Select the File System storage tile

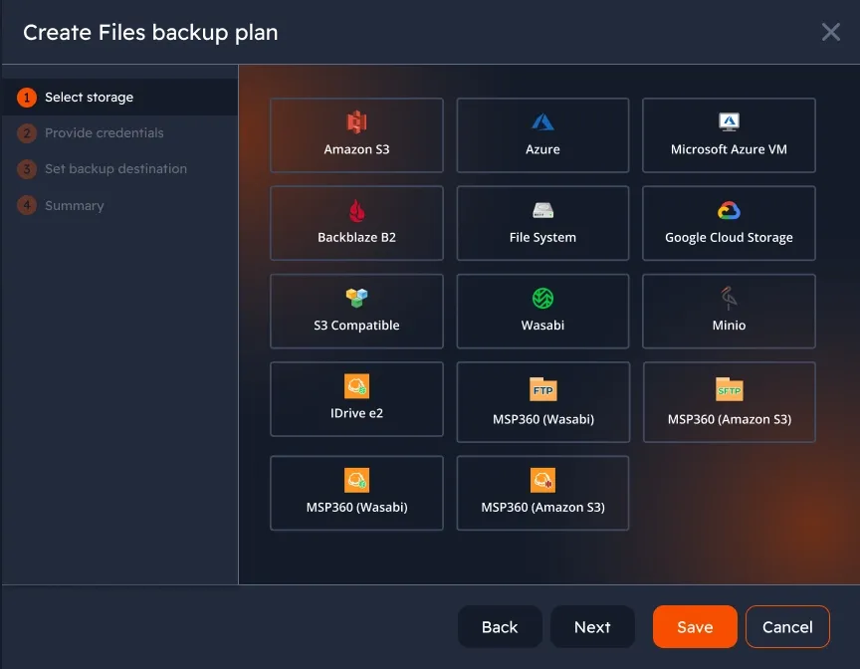[x=541, y=223]
